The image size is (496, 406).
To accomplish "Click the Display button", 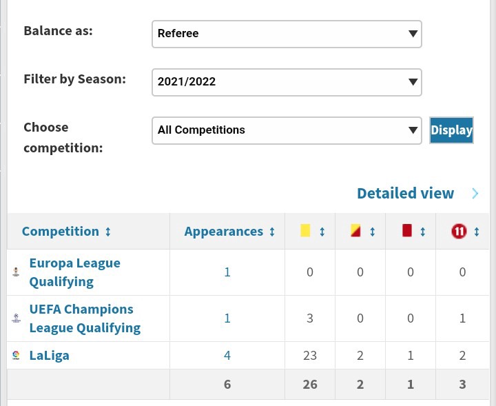I will click(x=451, y=130).
